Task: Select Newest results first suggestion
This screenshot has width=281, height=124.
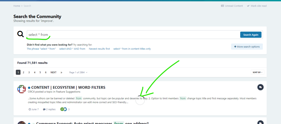Action: click(99, 49)
